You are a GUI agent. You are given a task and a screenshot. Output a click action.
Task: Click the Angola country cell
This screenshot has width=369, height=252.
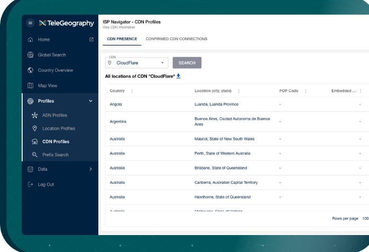tap(116, 104)
